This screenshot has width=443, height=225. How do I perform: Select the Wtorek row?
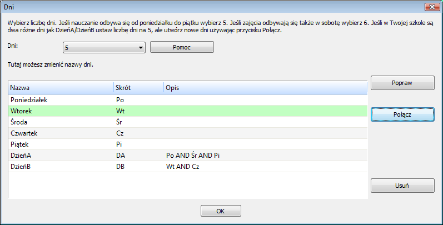[x=188, y=111]
